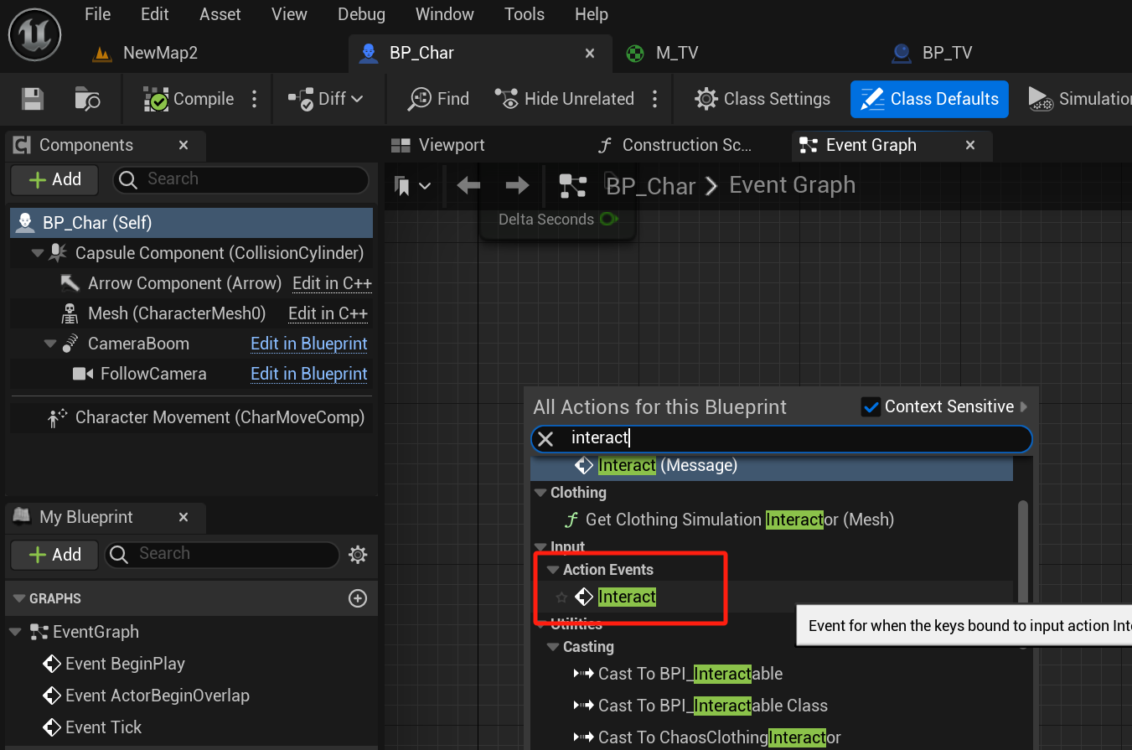1132x750 pixels.
Task: Open the Diff dropdown
Action: (x=326, y=99)
